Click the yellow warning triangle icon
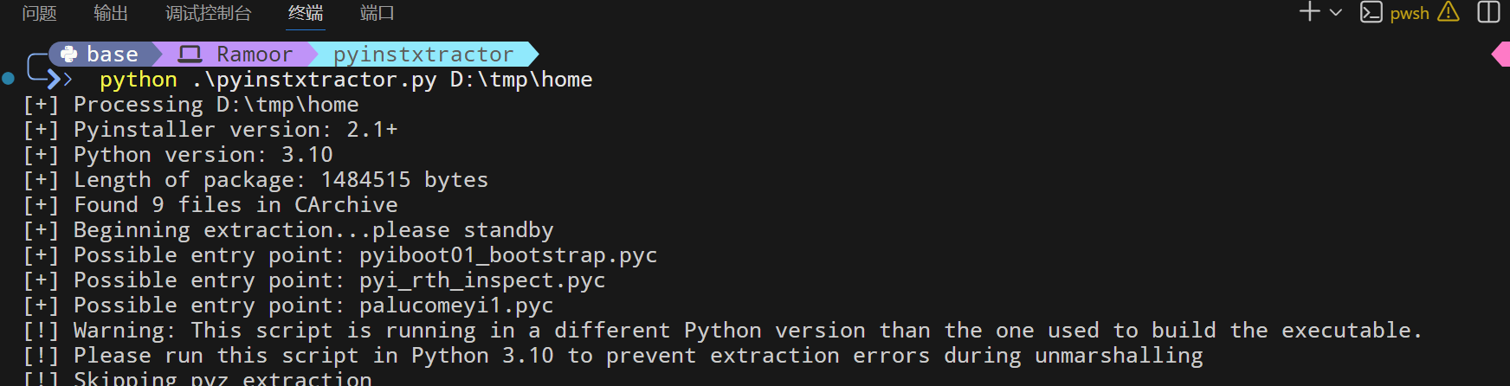 pos(1449,12)
